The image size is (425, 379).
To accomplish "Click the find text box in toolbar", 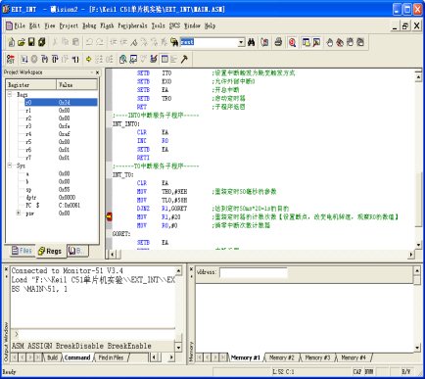I will coord(209,42).
